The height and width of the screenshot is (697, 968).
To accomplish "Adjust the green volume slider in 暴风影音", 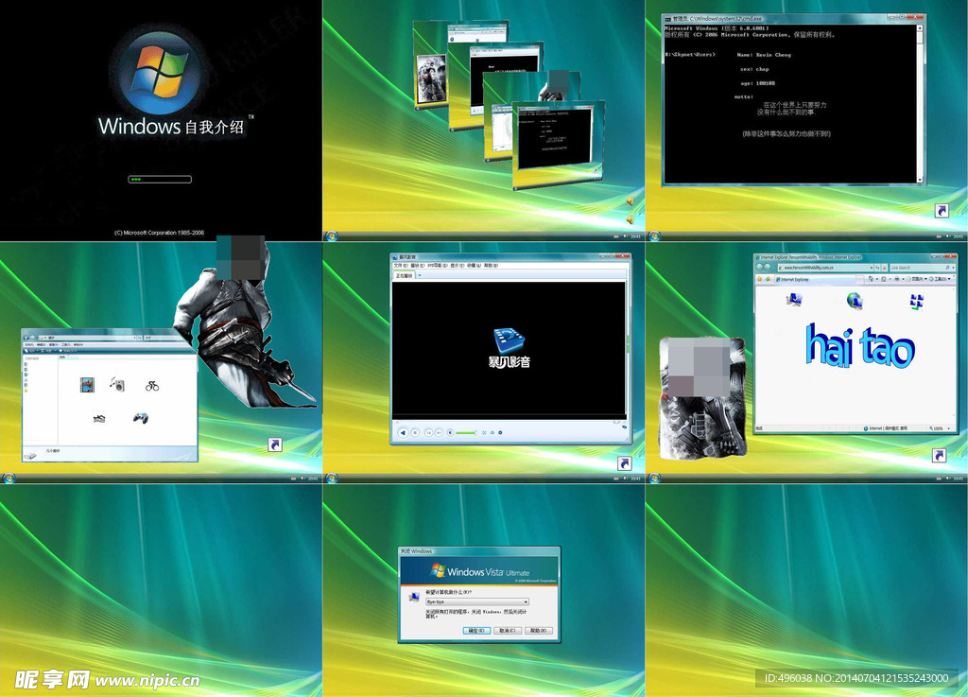I will click(x=466, y=433).
